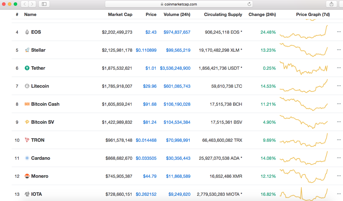
Task: Open the Litecoin coin name link
Action: 40,86
